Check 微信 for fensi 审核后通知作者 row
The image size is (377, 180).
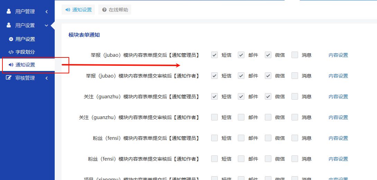point(268,159)
